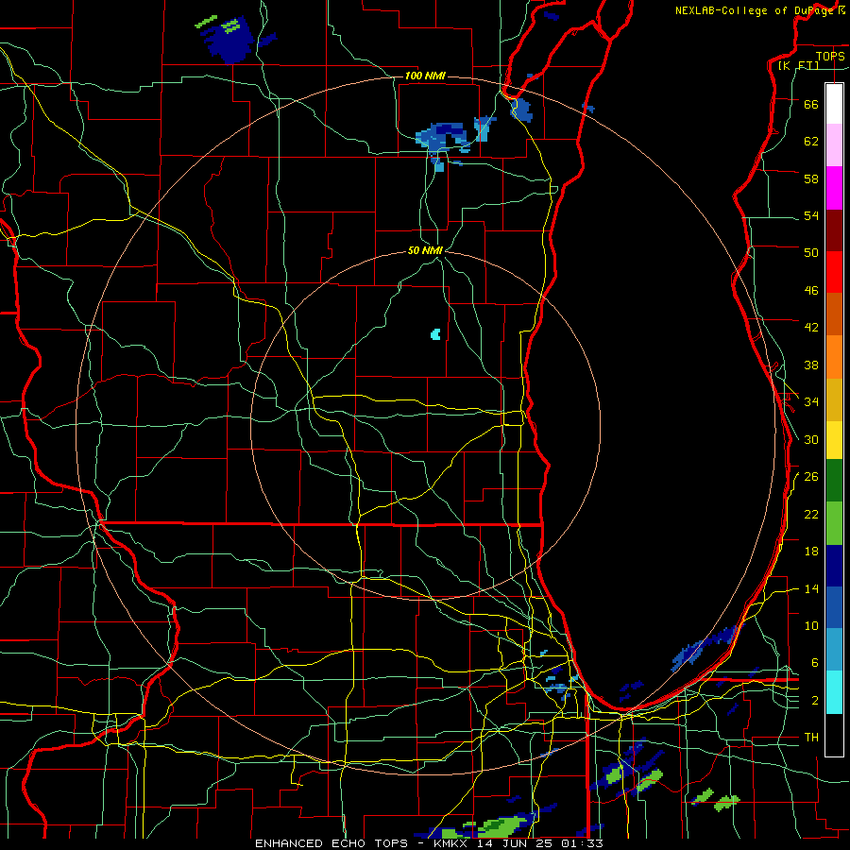Click the large navy echo blob at top left
Screen dimensions: 850x850
(228, 40)
